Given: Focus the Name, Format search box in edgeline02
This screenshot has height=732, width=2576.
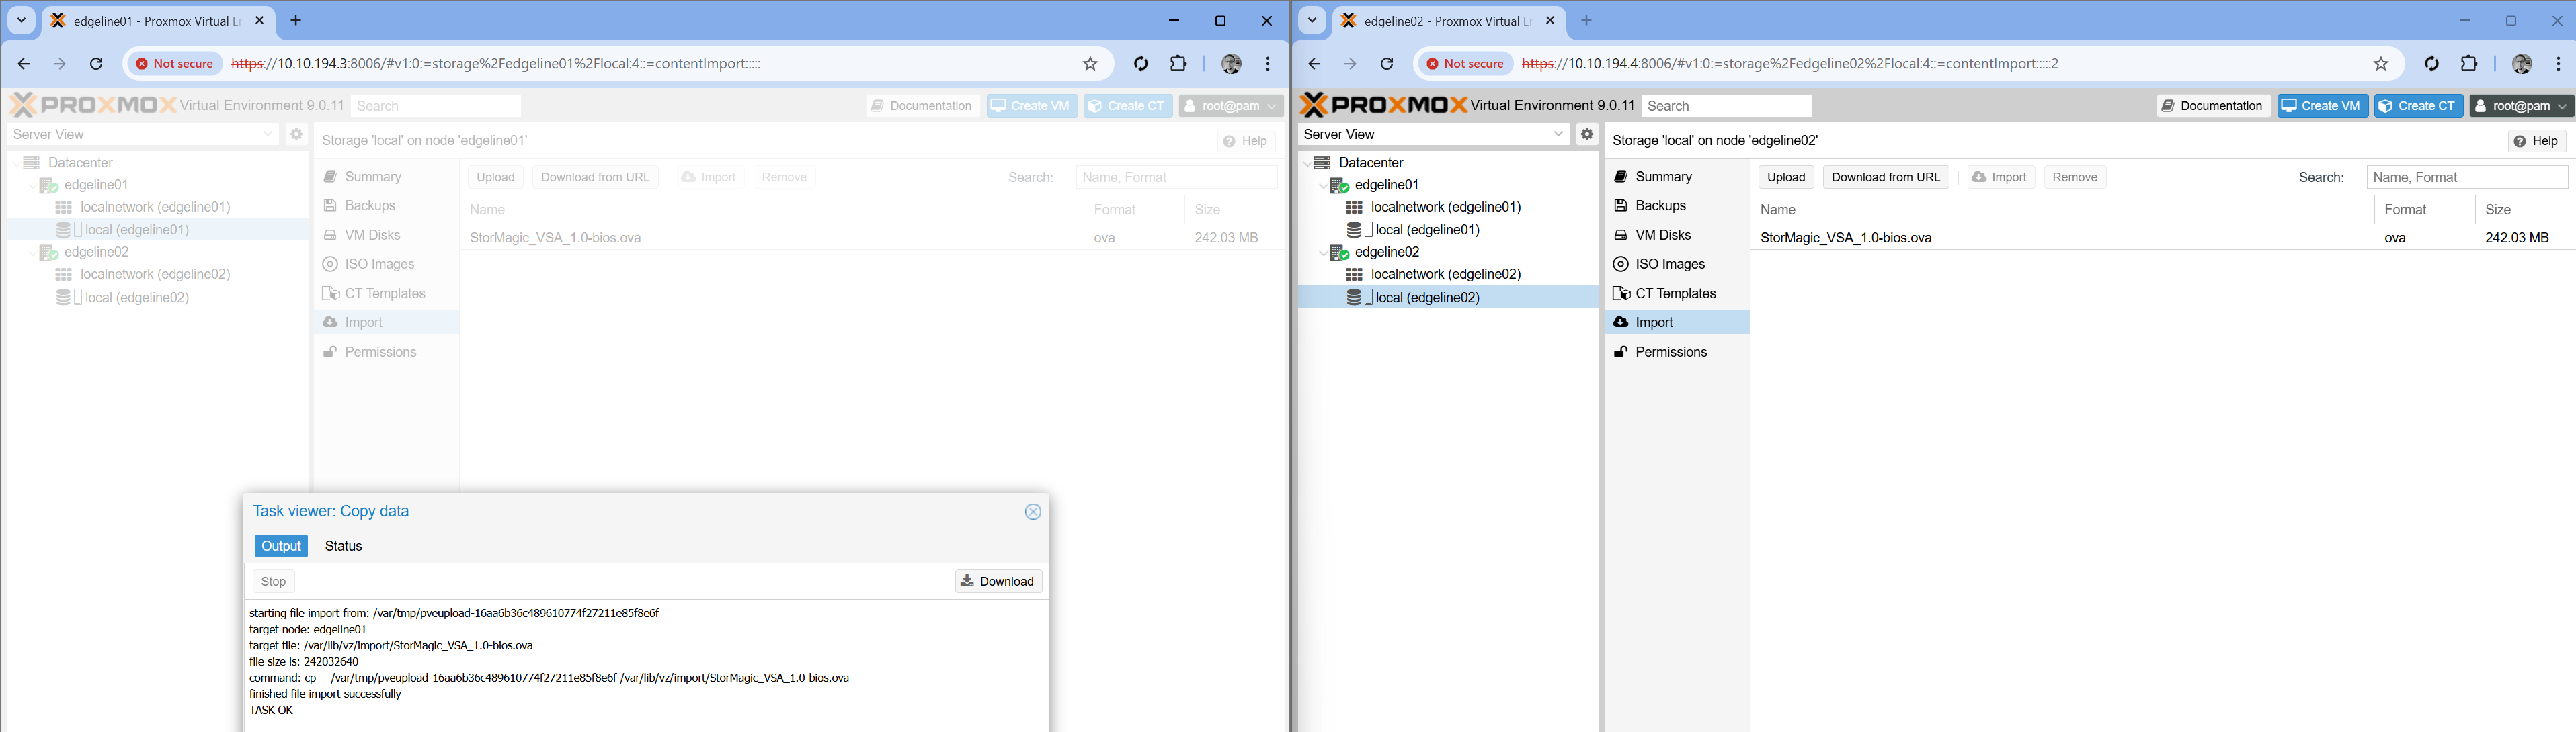Looking at the screenshot, I should tap(2467, 177).
